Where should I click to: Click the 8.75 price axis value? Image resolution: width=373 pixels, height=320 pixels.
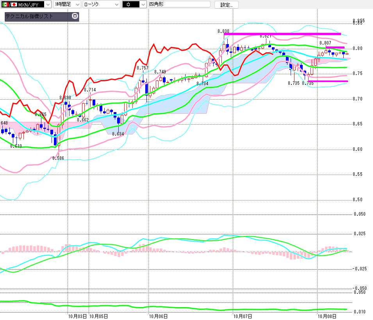click(x=357, y=73)
